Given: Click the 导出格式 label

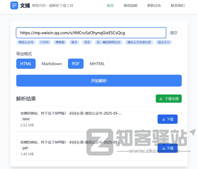Looking at the screenshot, I should pos(24,54).
